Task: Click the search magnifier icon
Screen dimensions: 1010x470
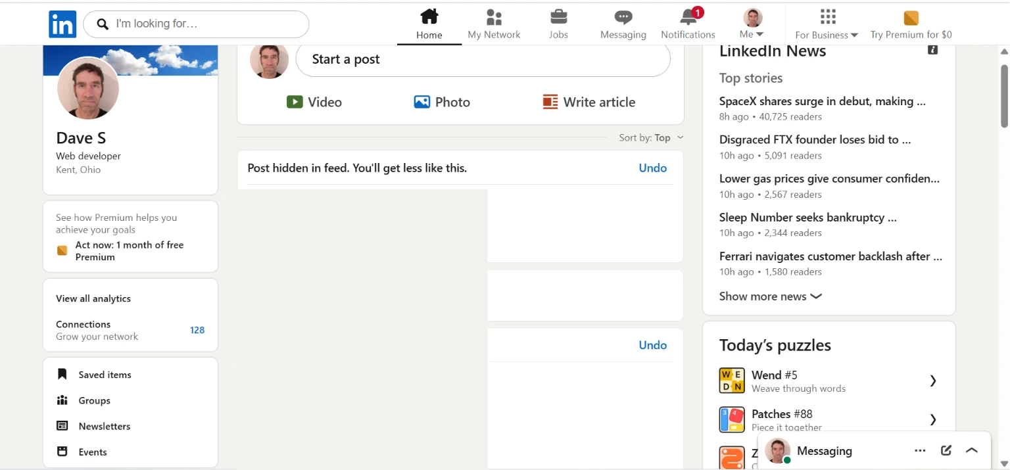Action: point(103,24)
